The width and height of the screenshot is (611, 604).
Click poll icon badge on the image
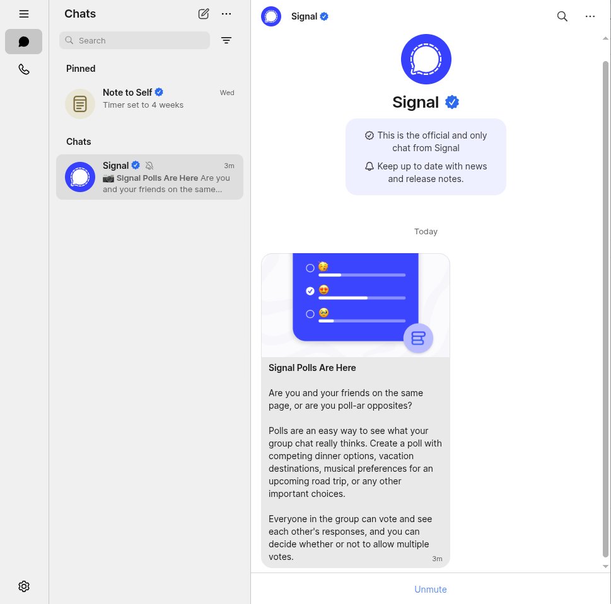pos(418,338)
